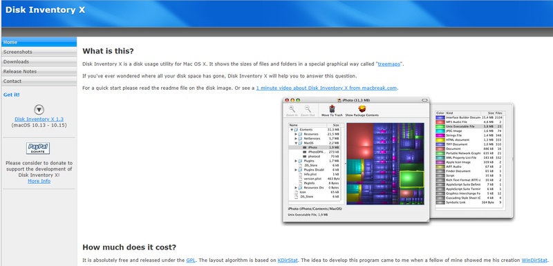Click the blue swatch for Interface Builder Document
This screenshot has height=266, width=553.
440,117
